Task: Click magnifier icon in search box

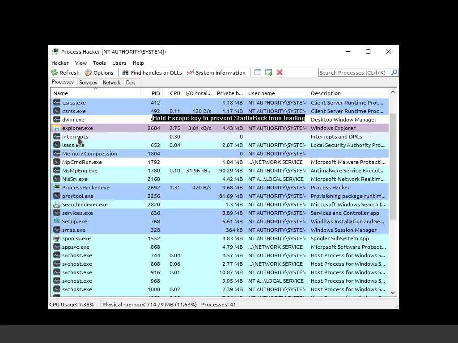Action: (x=394, y=72)
